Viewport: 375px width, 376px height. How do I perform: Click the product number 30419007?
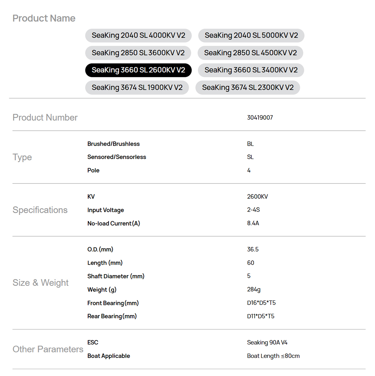tap(260, 118)
